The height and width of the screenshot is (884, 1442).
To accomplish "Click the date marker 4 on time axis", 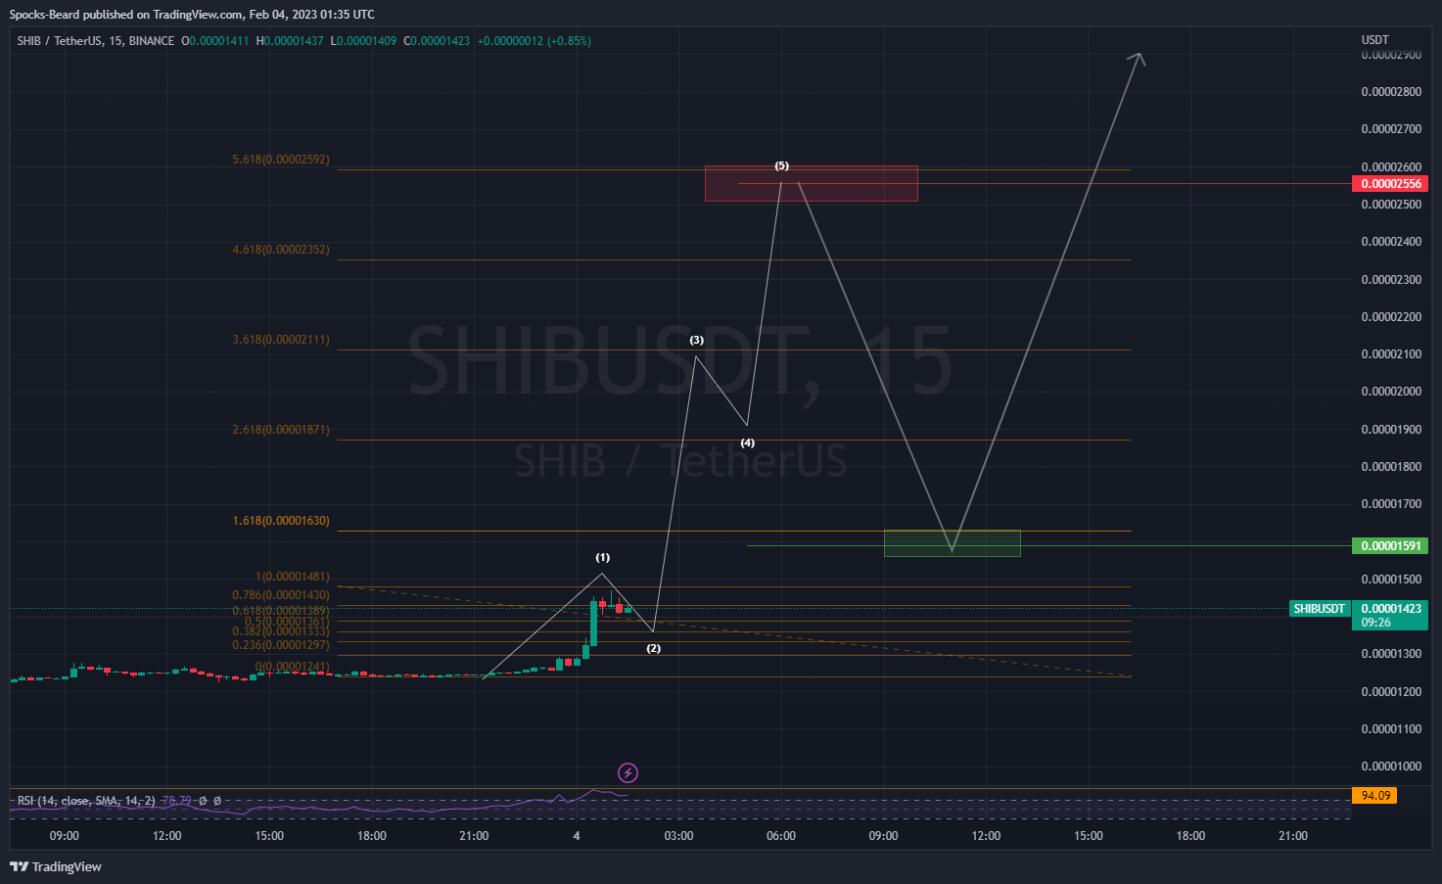I will [577, 836].
